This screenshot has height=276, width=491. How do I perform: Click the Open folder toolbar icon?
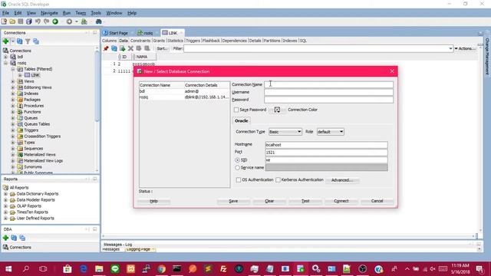pyautogui.click(x=12, y=21)
